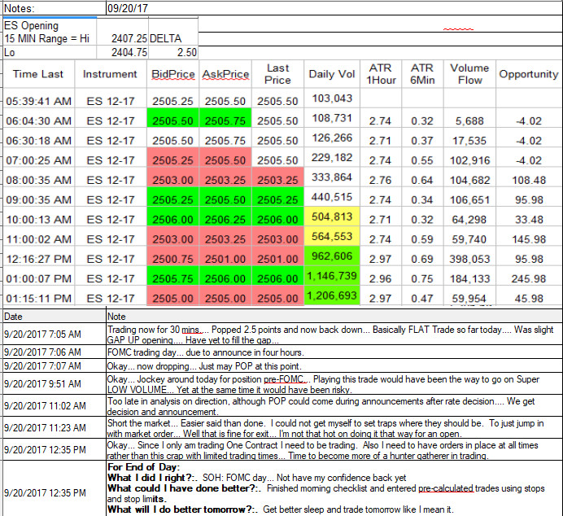
Task: Select last price 2503.25 at 08:00:35 AM
Action: coord(277,177)
